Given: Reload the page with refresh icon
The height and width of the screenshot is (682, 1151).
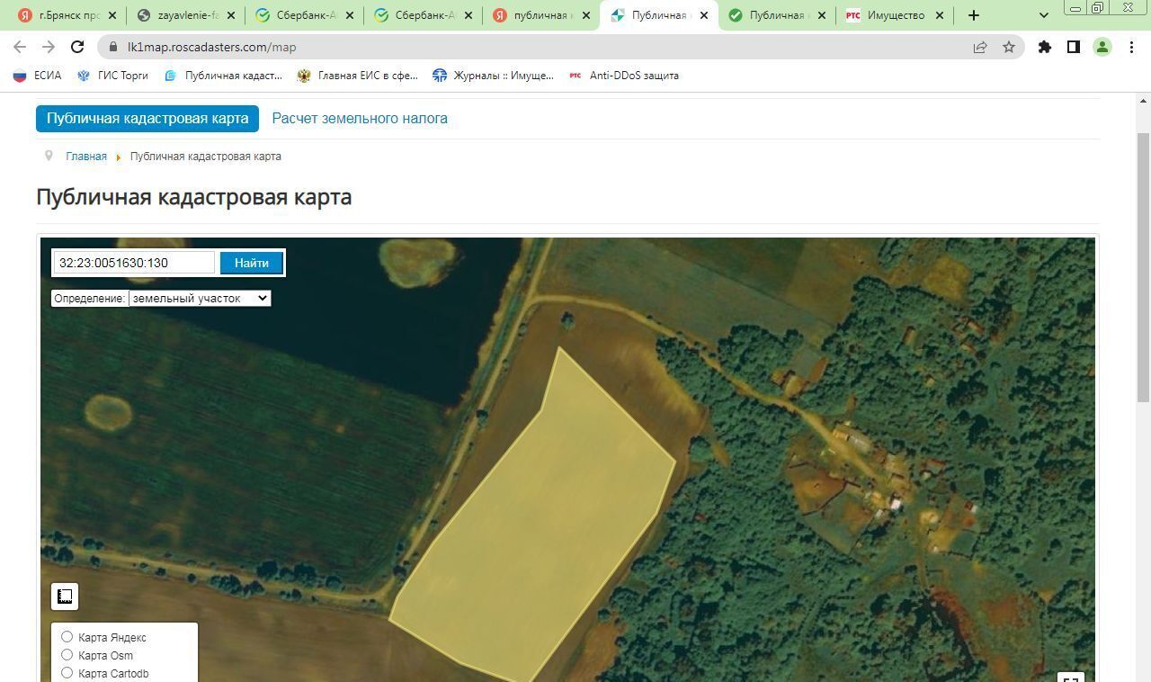Looking at the screenshot, I should (77, 47).
